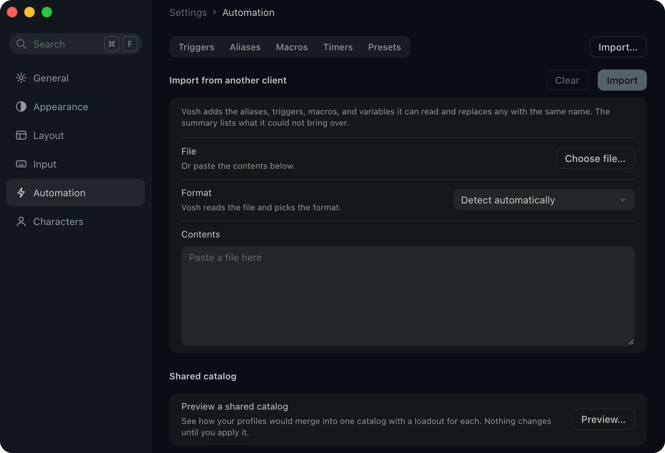The height and width of the screenshot is (453, 665).
Task: Select the Timers tab
Action: [338, 47]
